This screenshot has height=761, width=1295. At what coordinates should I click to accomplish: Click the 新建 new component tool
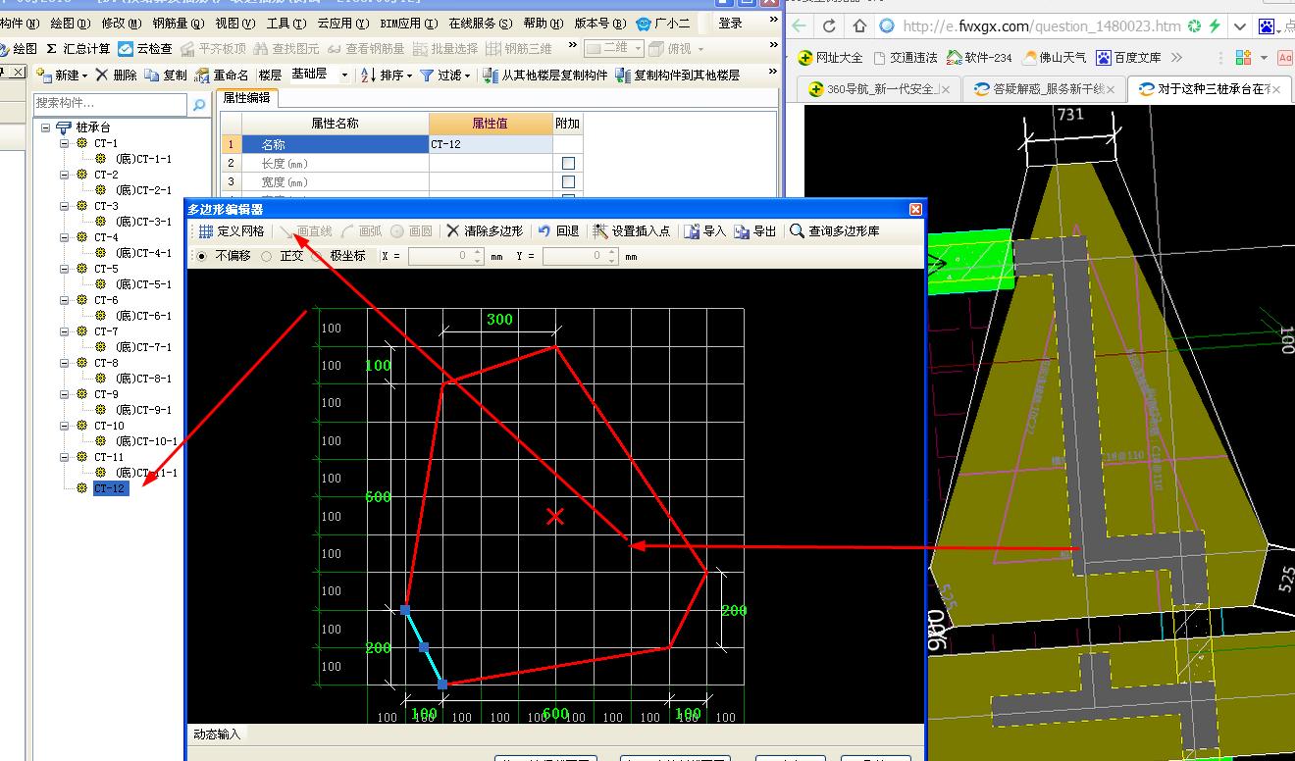57,75
